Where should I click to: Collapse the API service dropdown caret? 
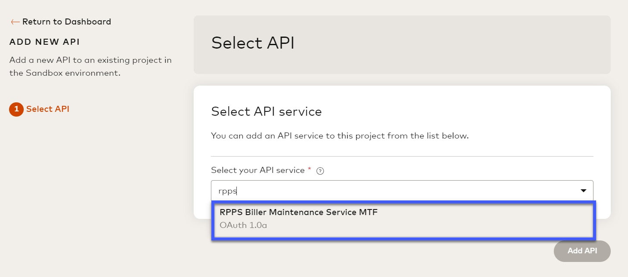click(583, 191)
